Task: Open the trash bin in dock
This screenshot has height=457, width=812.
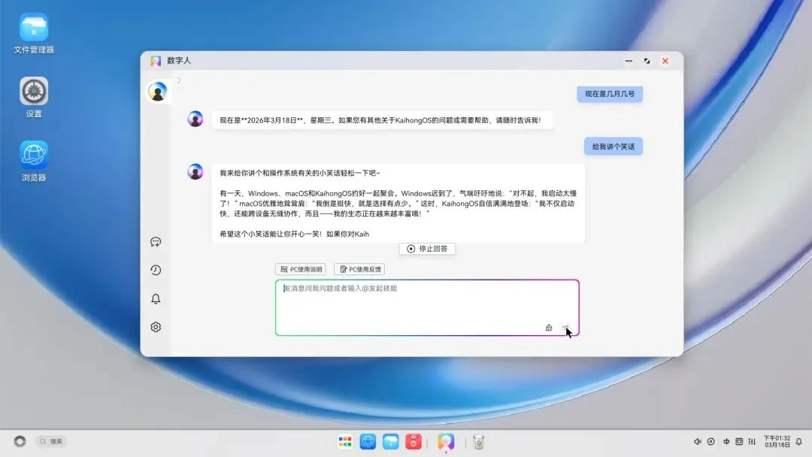Action: pyautogui.click(x=478, y=442)
